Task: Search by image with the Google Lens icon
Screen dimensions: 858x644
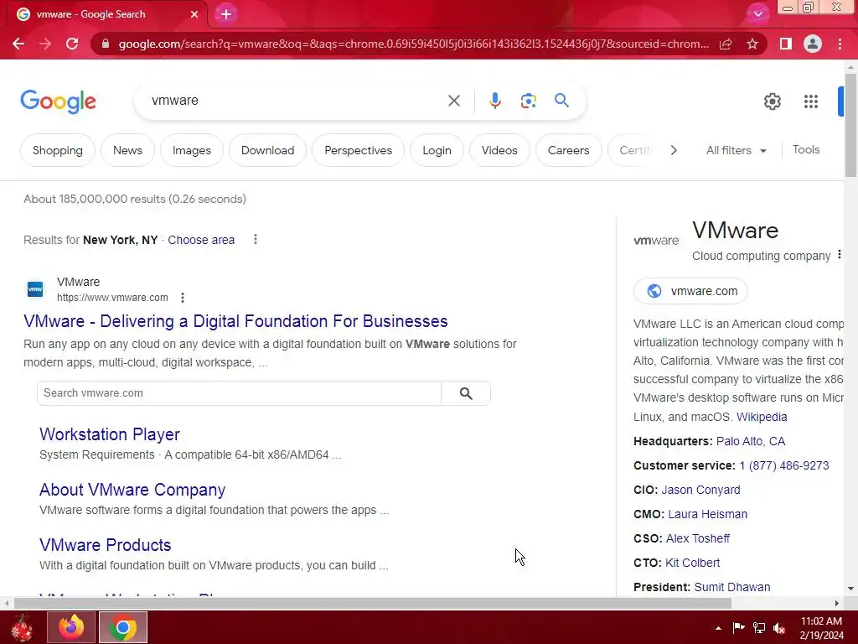Action: (528, 101)
